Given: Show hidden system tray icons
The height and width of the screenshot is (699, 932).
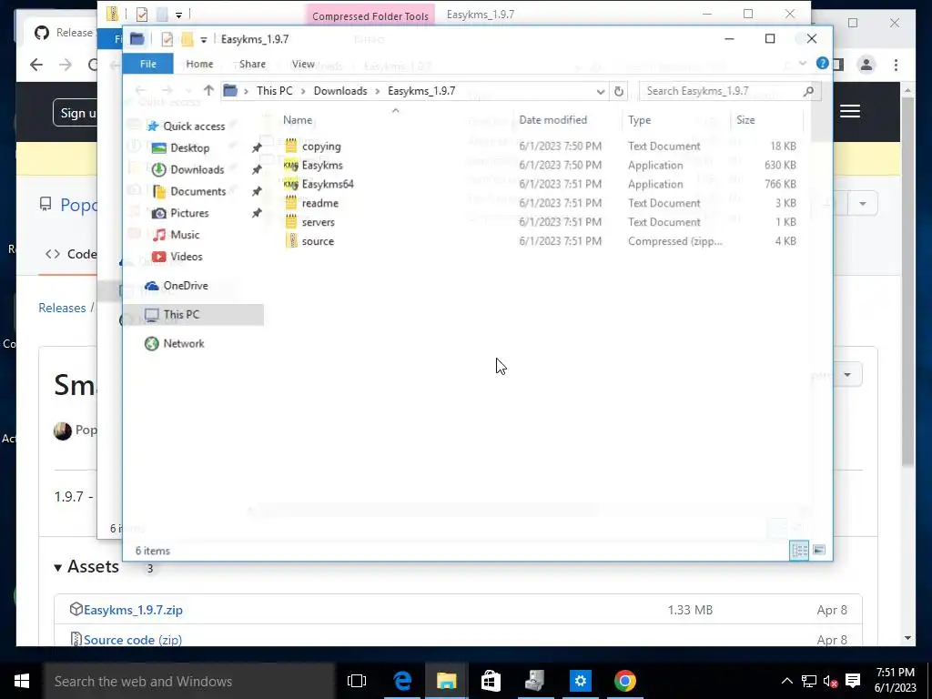Looking at the screenshot, I should pyautogui.click(x=786, y=681).
